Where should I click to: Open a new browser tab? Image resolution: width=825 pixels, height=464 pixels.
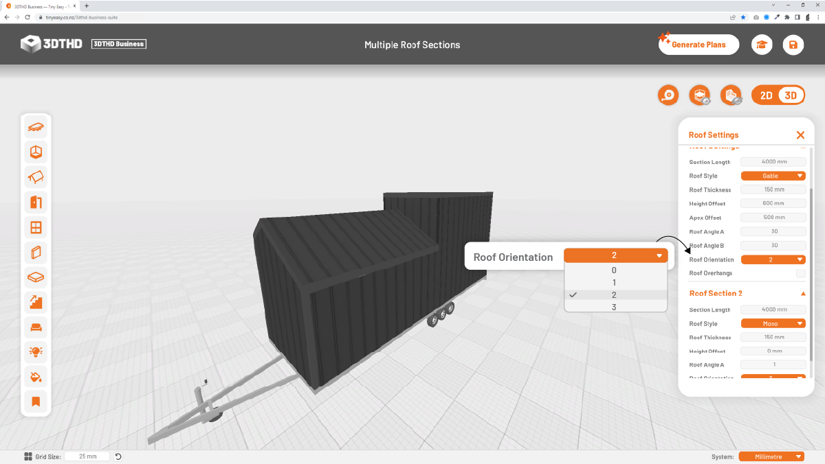87,5
